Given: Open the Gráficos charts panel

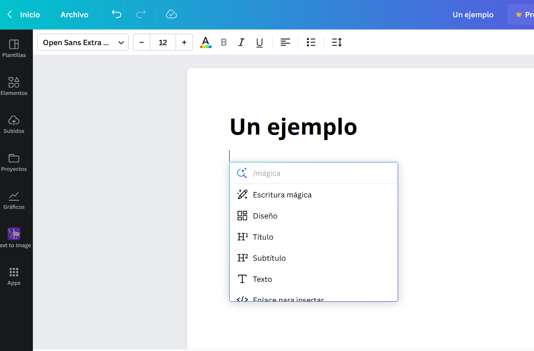Looking at the screenshot, I should click(x=14, y=200).
